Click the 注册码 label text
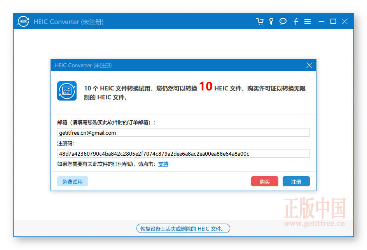The image size is (367, 250). 66,143
